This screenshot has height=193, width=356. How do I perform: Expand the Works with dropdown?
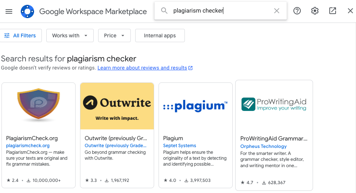[x=70, y=35]
